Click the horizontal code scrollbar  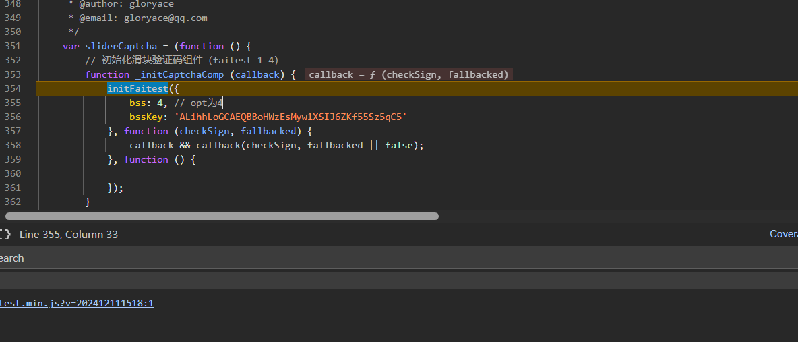pyautogui.click(x=222, y=217)
